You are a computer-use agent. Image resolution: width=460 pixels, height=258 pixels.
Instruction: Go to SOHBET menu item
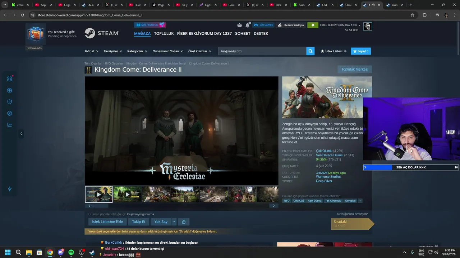pyautogui.click(x=243, y=33)
